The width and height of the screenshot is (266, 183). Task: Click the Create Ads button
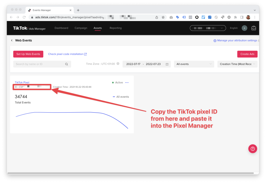247,54
